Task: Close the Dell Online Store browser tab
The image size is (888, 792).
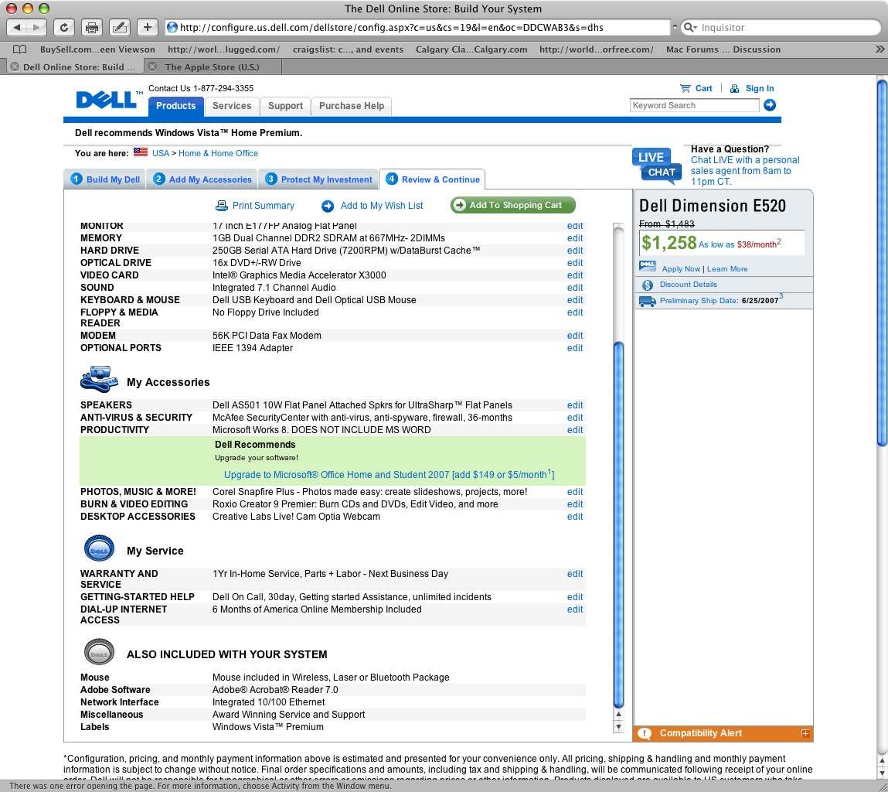Action: coord(15,67)
